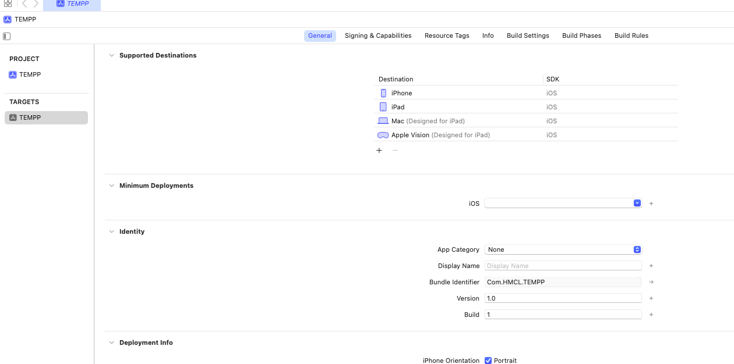Click the App Category label
This screenshot has width=734, height=364.
point(458,249)
